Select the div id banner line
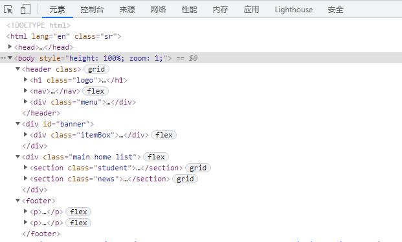The width and height of the screenshot is (402, 242). pyautogui.click(x=58, y=124)
